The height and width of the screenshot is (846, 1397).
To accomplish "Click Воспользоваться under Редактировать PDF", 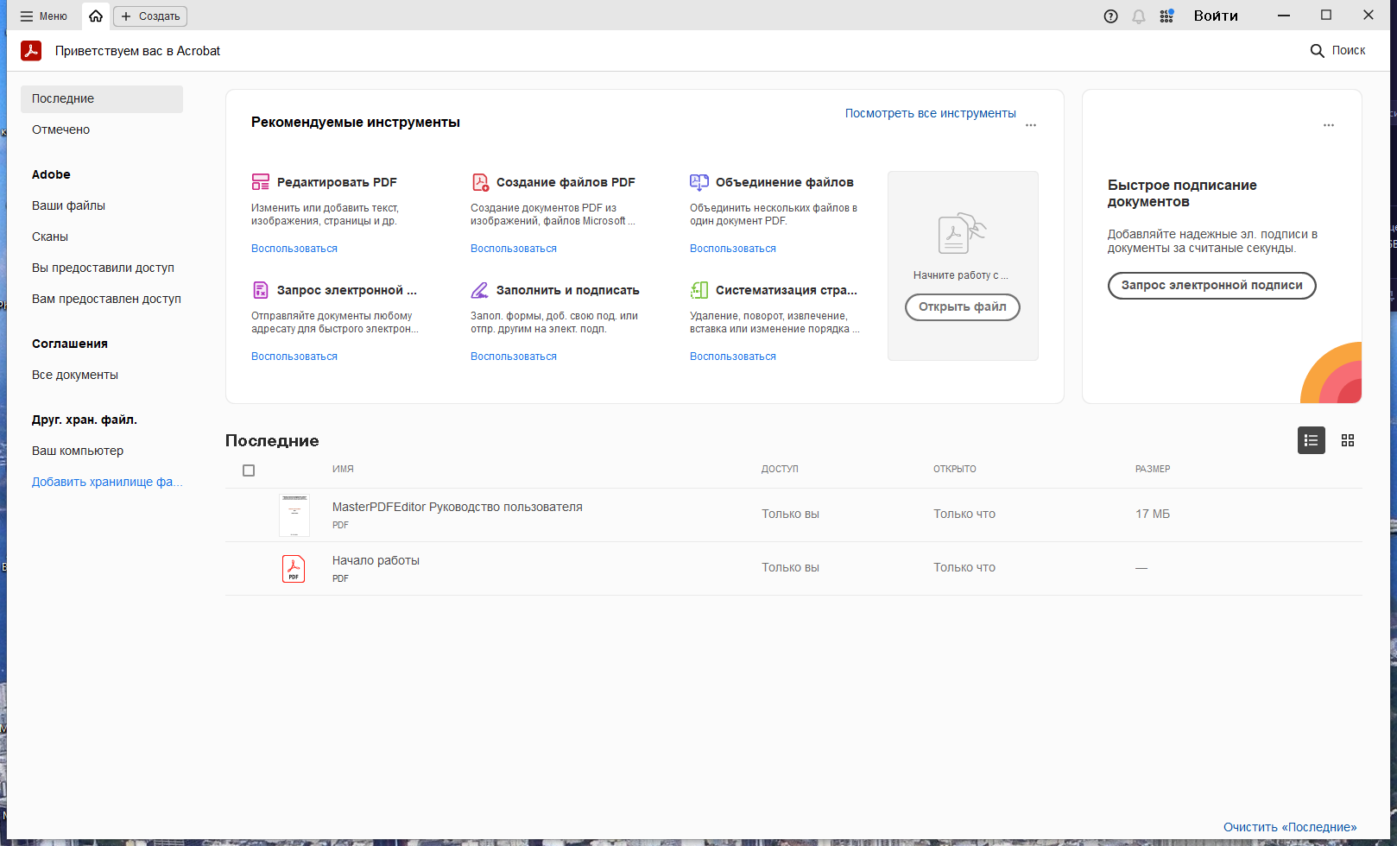I will pos(294,249).
